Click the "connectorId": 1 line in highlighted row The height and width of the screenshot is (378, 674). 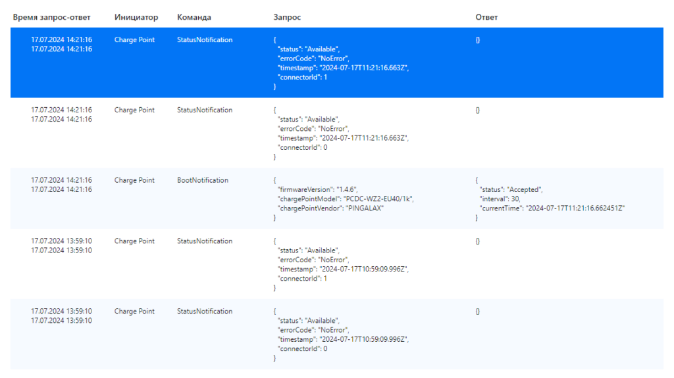pyautogui.click(x=303, y=77)
